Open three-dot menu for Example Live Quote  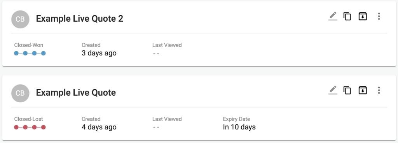379,90
